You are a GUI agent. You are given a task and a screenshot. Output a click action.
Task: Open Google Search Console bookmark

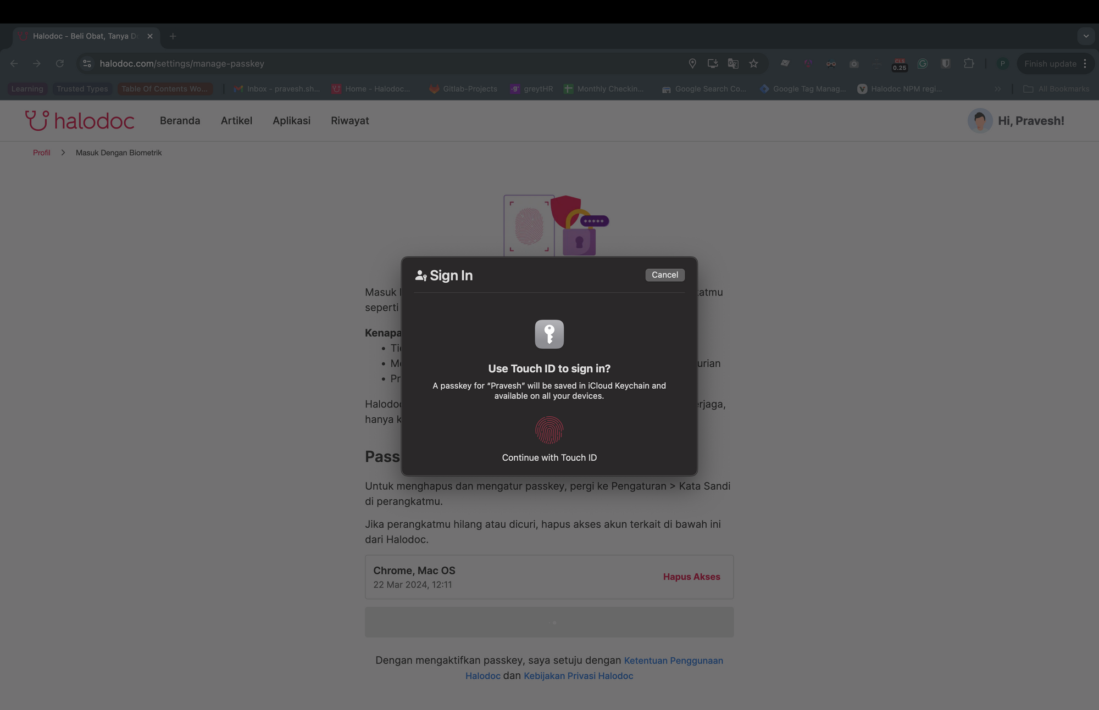point(704,89)
